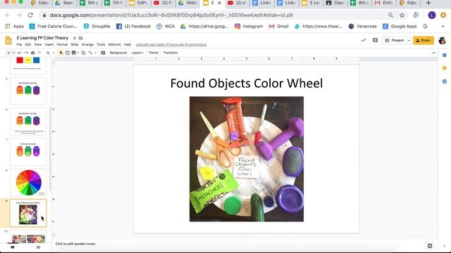Open the Calendar side panel icon
This screenshot has width=451, height=253.
(445, 55)
